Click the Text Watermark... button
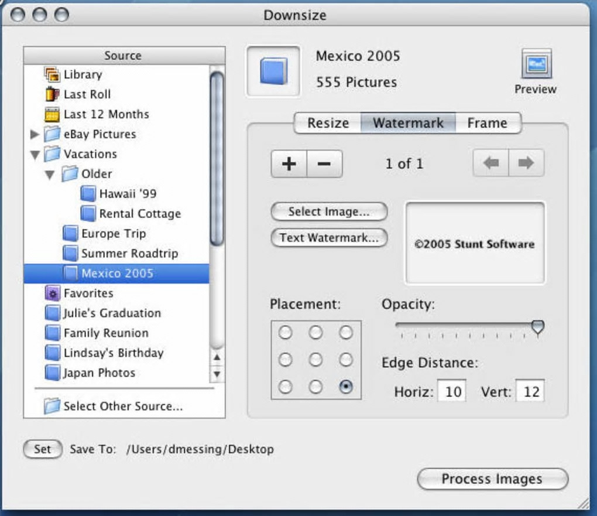The height and width of the screenshot is (516, 597). click(x=329, y=238)
